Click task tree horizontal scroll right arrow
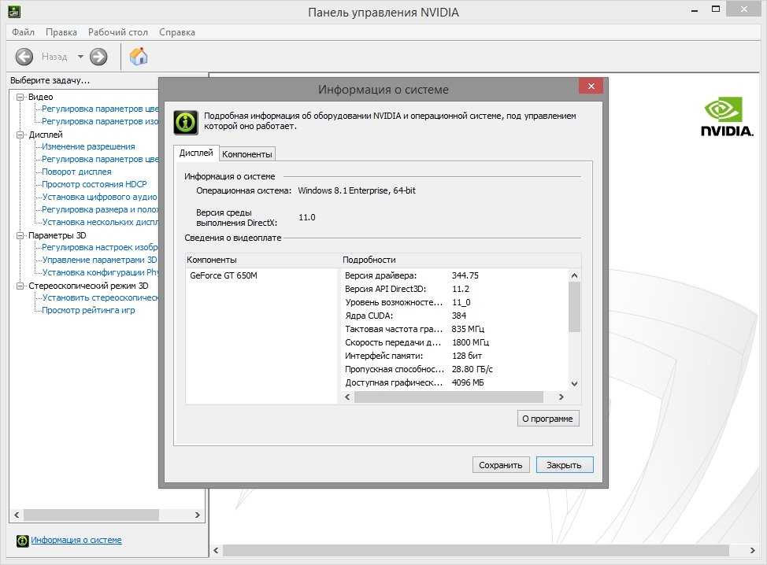This screenshot has height=565, width=767. [197, 515]
